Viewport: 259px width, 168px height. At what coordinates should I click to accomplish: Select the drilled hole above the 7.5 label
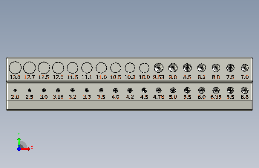pos(230,68)
